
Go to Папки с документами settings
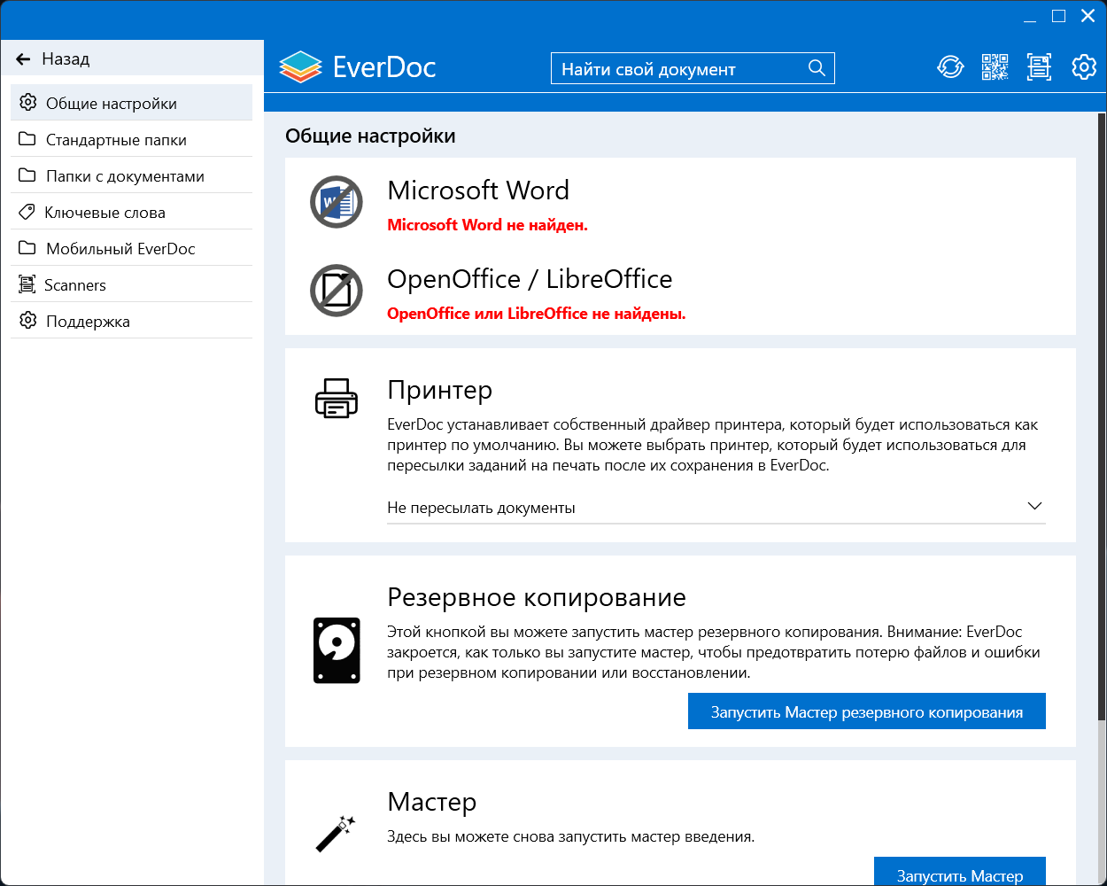coord(131,175)
